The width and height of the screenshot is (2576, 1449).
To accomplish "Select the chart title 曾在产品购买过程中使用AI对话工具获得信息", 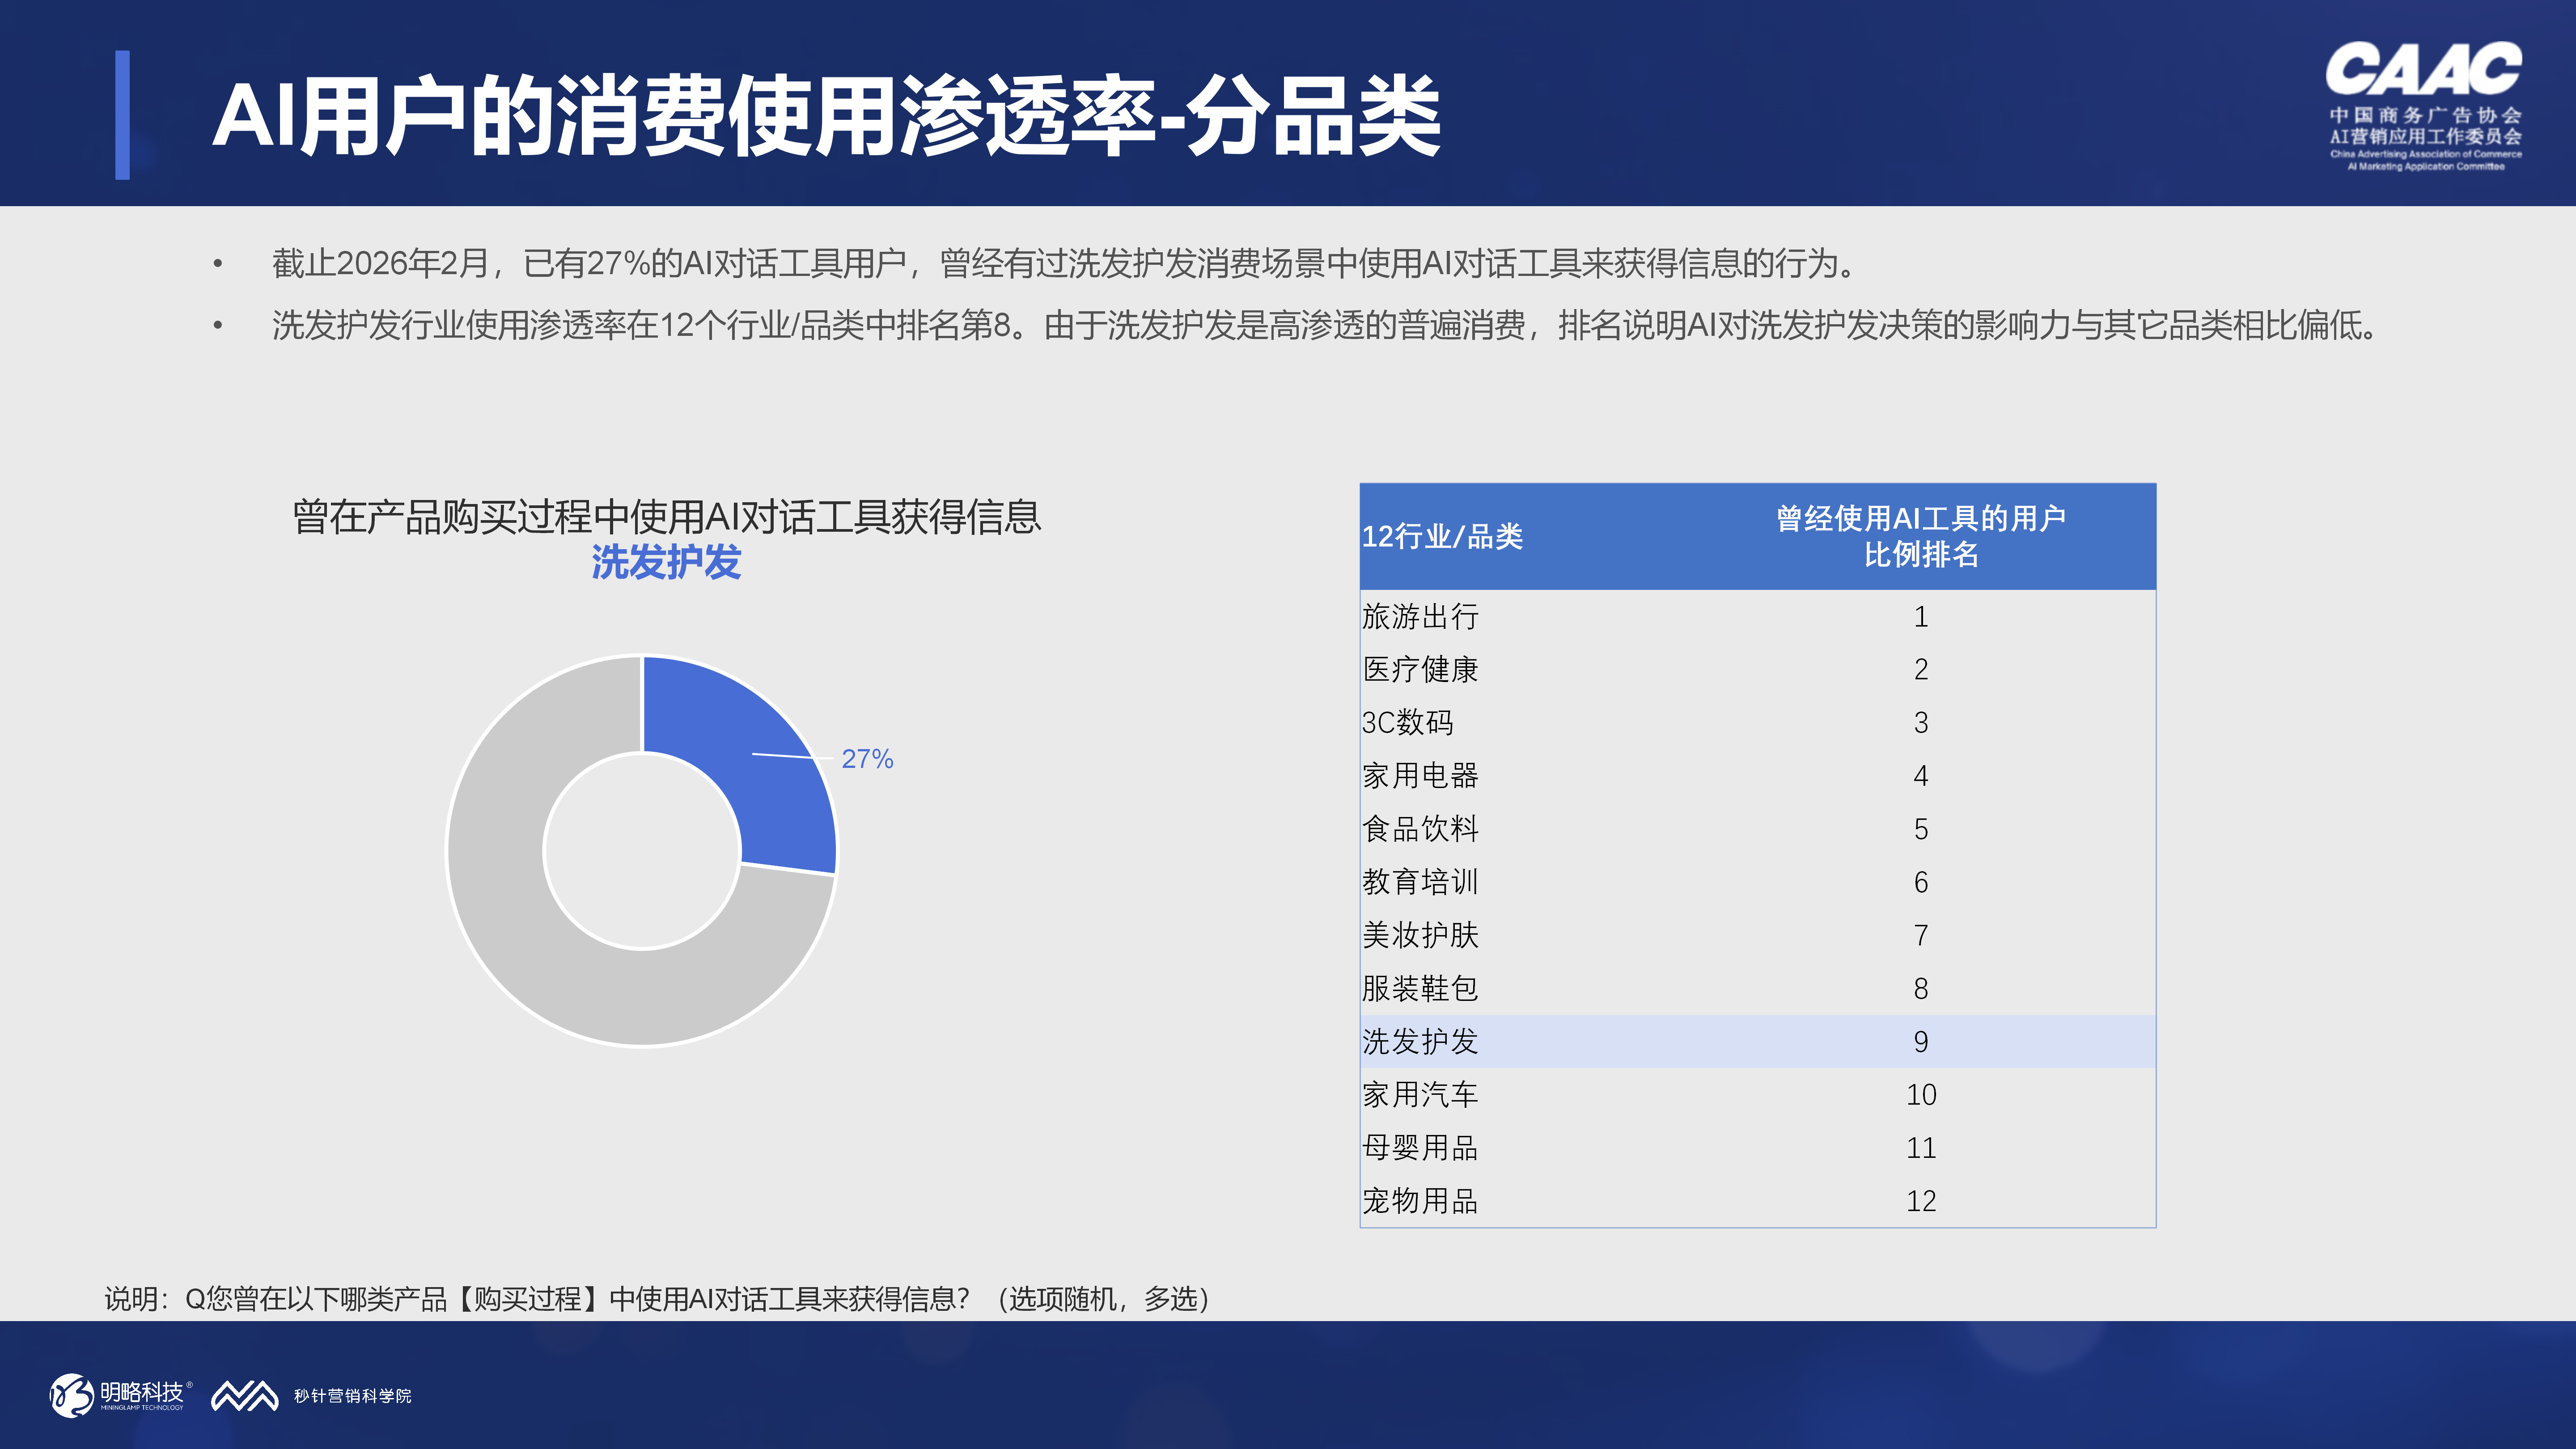I will 667,517.
